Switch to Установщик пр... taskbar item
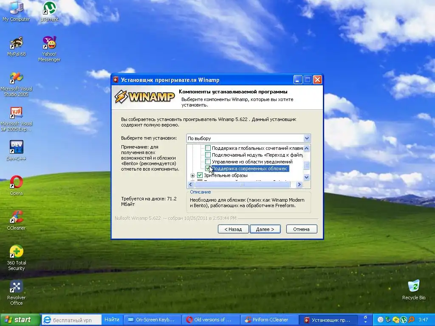Screen dimensions: 435x326 pyautogui.click(x=328, y=320)
